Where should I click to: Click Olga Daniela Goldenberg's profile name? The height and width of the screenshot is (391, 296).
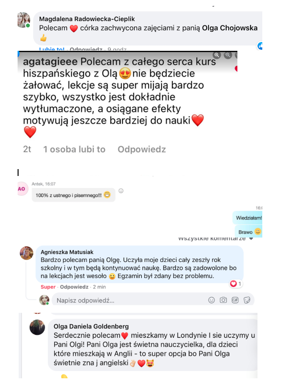91,326
